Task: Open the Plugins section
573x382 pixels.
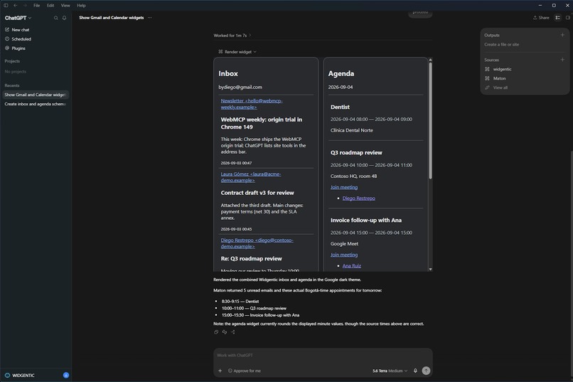Action: 15,48
